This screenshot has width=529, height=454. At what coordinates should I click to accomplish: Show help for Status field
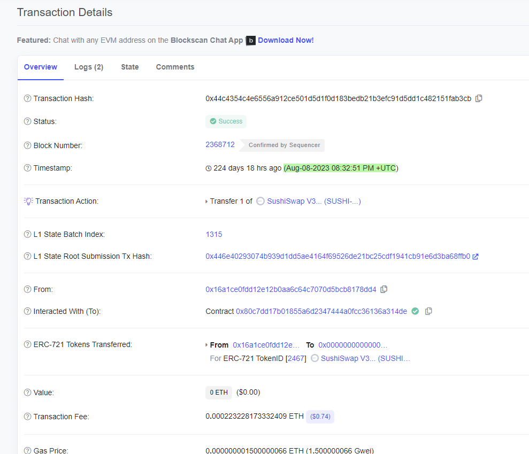tap(27, 121)
